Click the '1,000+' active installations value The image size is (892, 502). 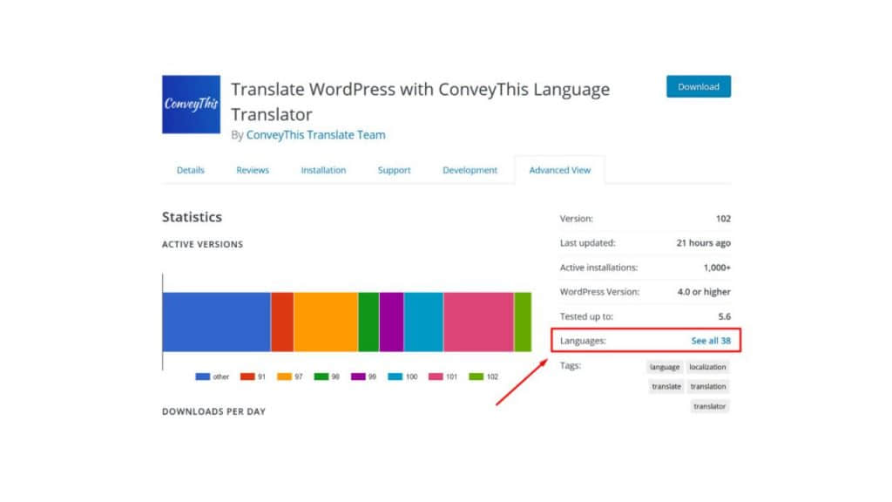point(717,268)
